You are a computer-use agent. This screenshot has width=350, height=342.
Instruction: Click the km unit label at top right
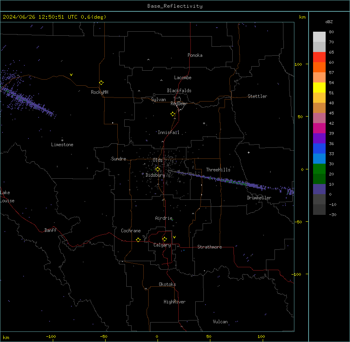(302, 17)
